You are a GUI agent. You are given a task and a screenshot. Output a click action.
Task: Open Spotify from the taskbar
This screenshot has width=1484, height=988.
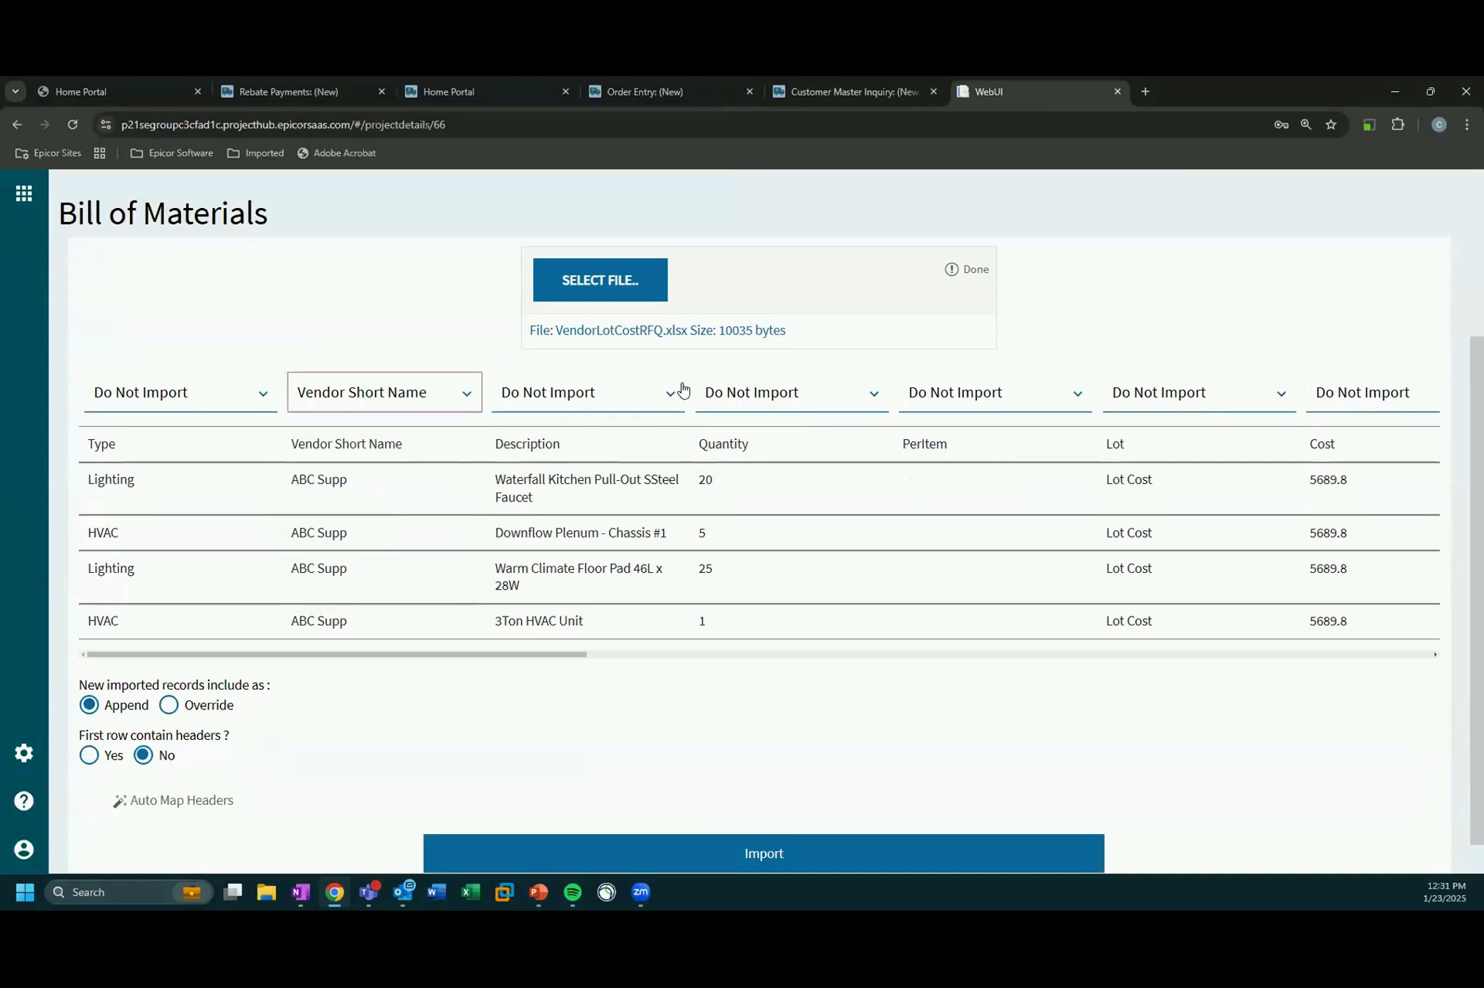tap(573, 892)
